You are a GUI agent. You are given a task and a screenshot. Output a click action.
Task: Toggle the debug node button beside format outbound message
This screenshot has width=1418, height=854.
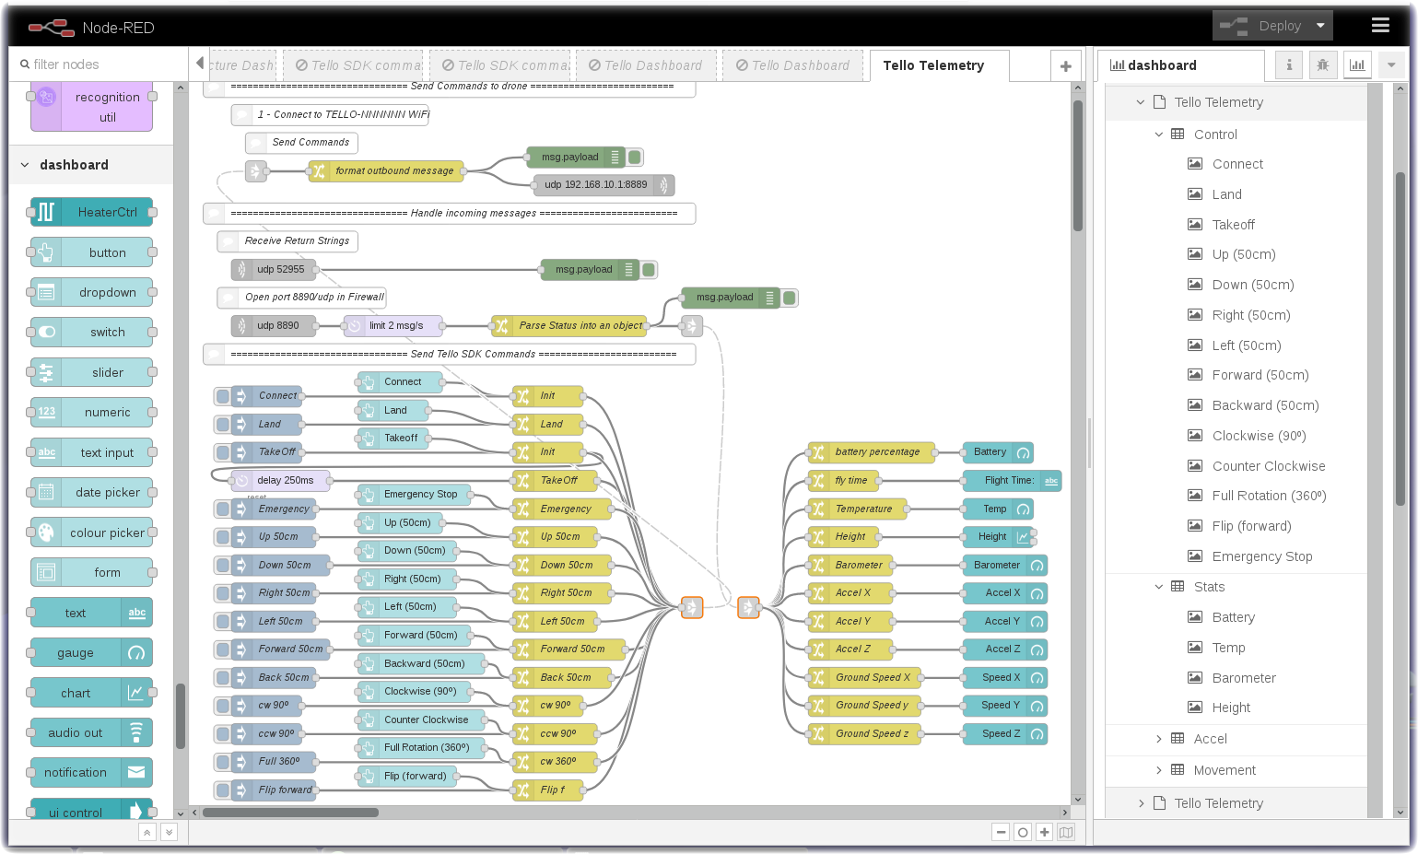point(635,158)
